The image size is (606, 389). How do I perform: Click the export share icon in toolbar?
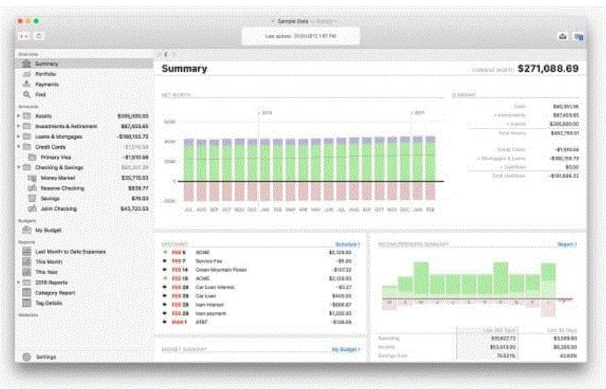(x=563, y=36)
